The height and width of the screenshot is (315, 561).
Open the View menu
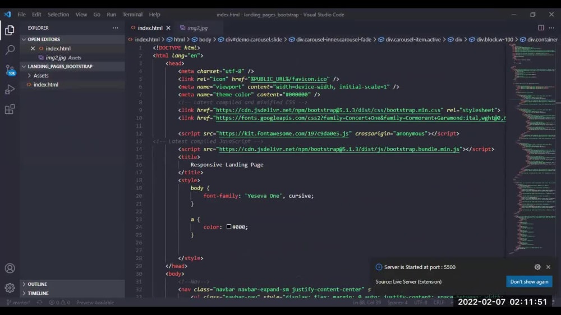(x=81, y=15)
